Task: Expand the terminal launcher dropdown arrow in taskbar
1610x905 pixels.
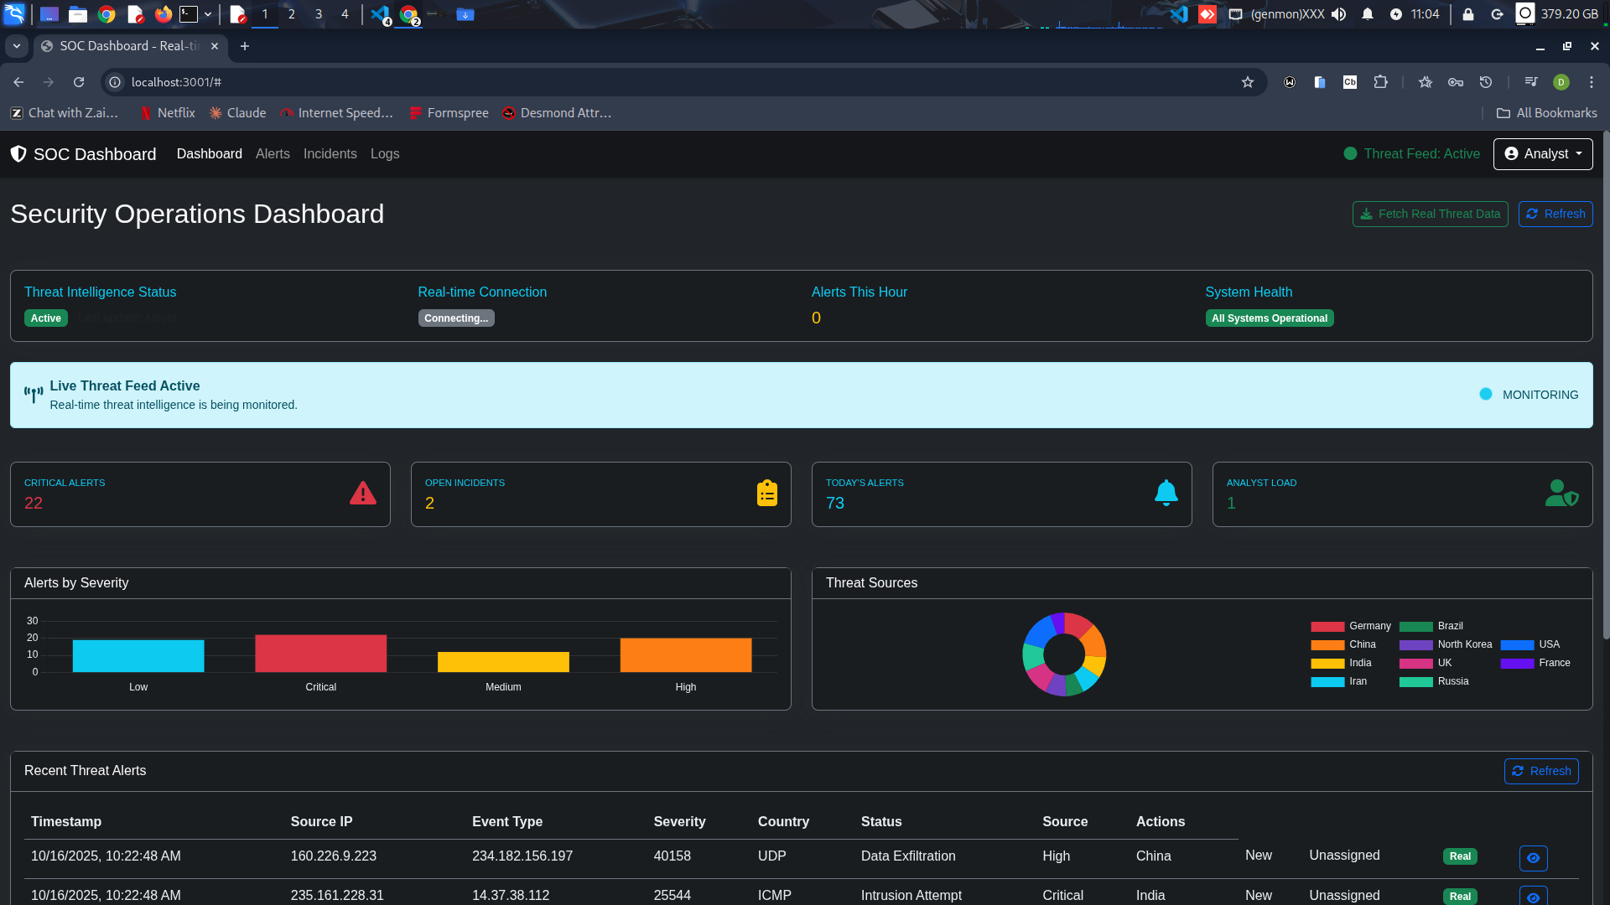Action: point(208,14)
